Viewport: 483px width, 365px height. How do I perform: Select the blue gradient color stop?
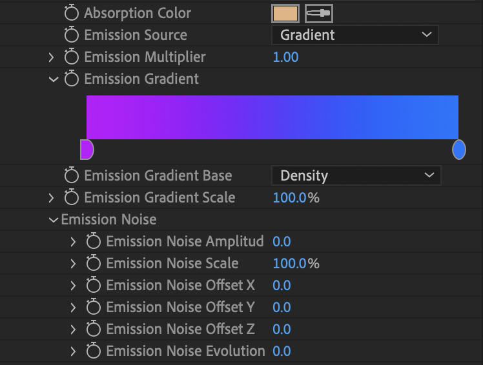tap(459, 150)
